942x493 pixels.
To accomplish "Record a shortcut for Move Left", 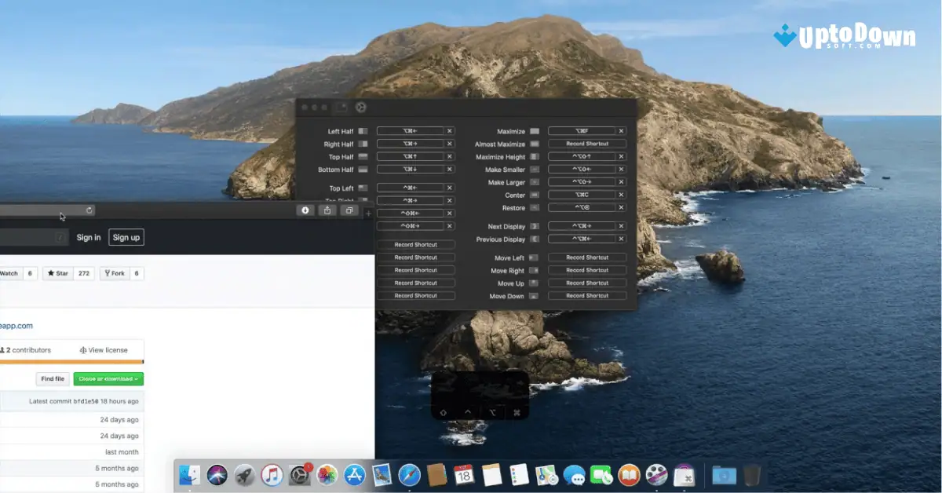I will coord(586,257).
